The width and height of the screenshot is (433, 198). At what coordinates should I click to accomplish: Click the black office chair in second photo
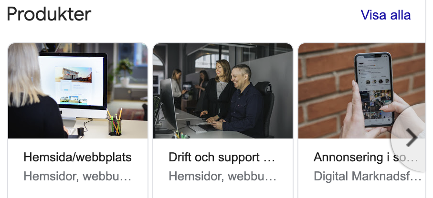(x=265, y=108)
